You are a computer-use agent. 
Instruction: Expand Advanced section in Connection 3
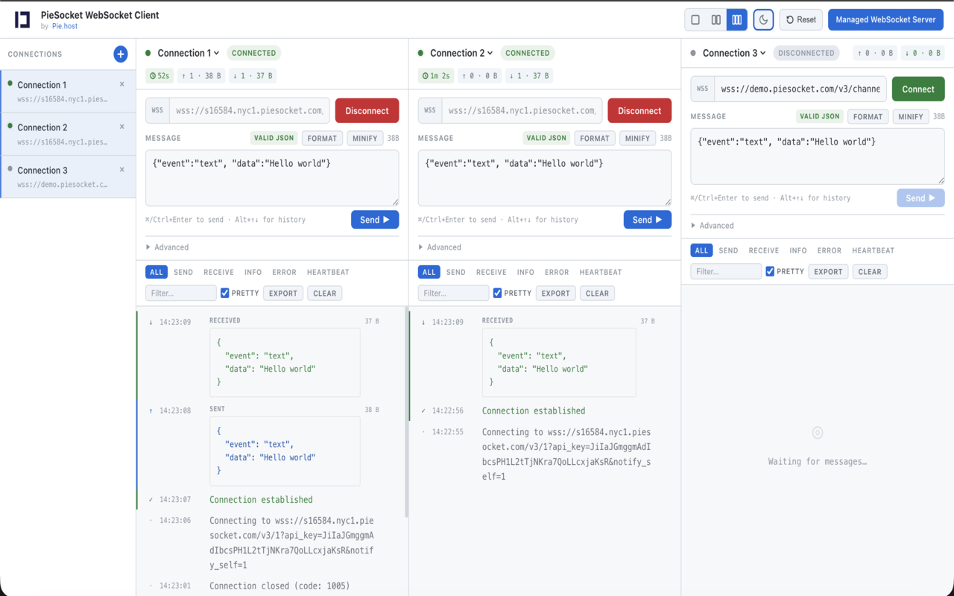tap(713, 226)
